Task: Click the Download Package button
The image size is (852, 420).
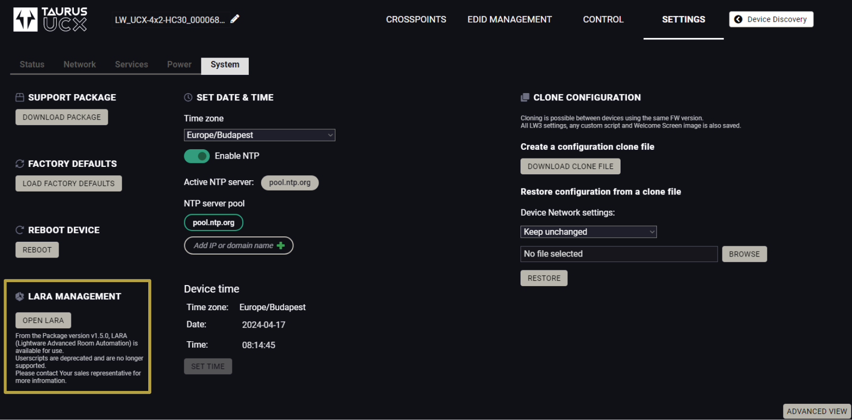Action: 62,117
